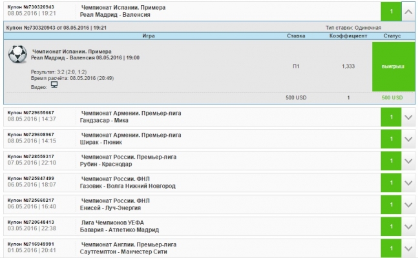The width and height of the screenshot is (418, 258).
Task: Click the Статус column header
Action: coord(392,35)
